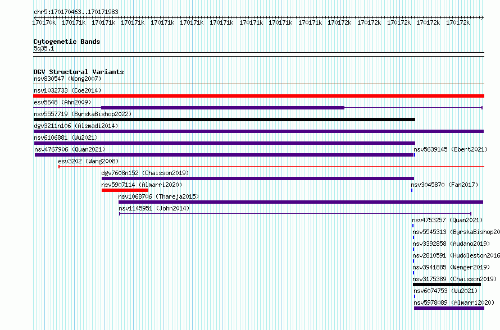500x330 pixels.
Task: Open nsv3941885 (Wenger2019) label
Action: click(451, 267)
